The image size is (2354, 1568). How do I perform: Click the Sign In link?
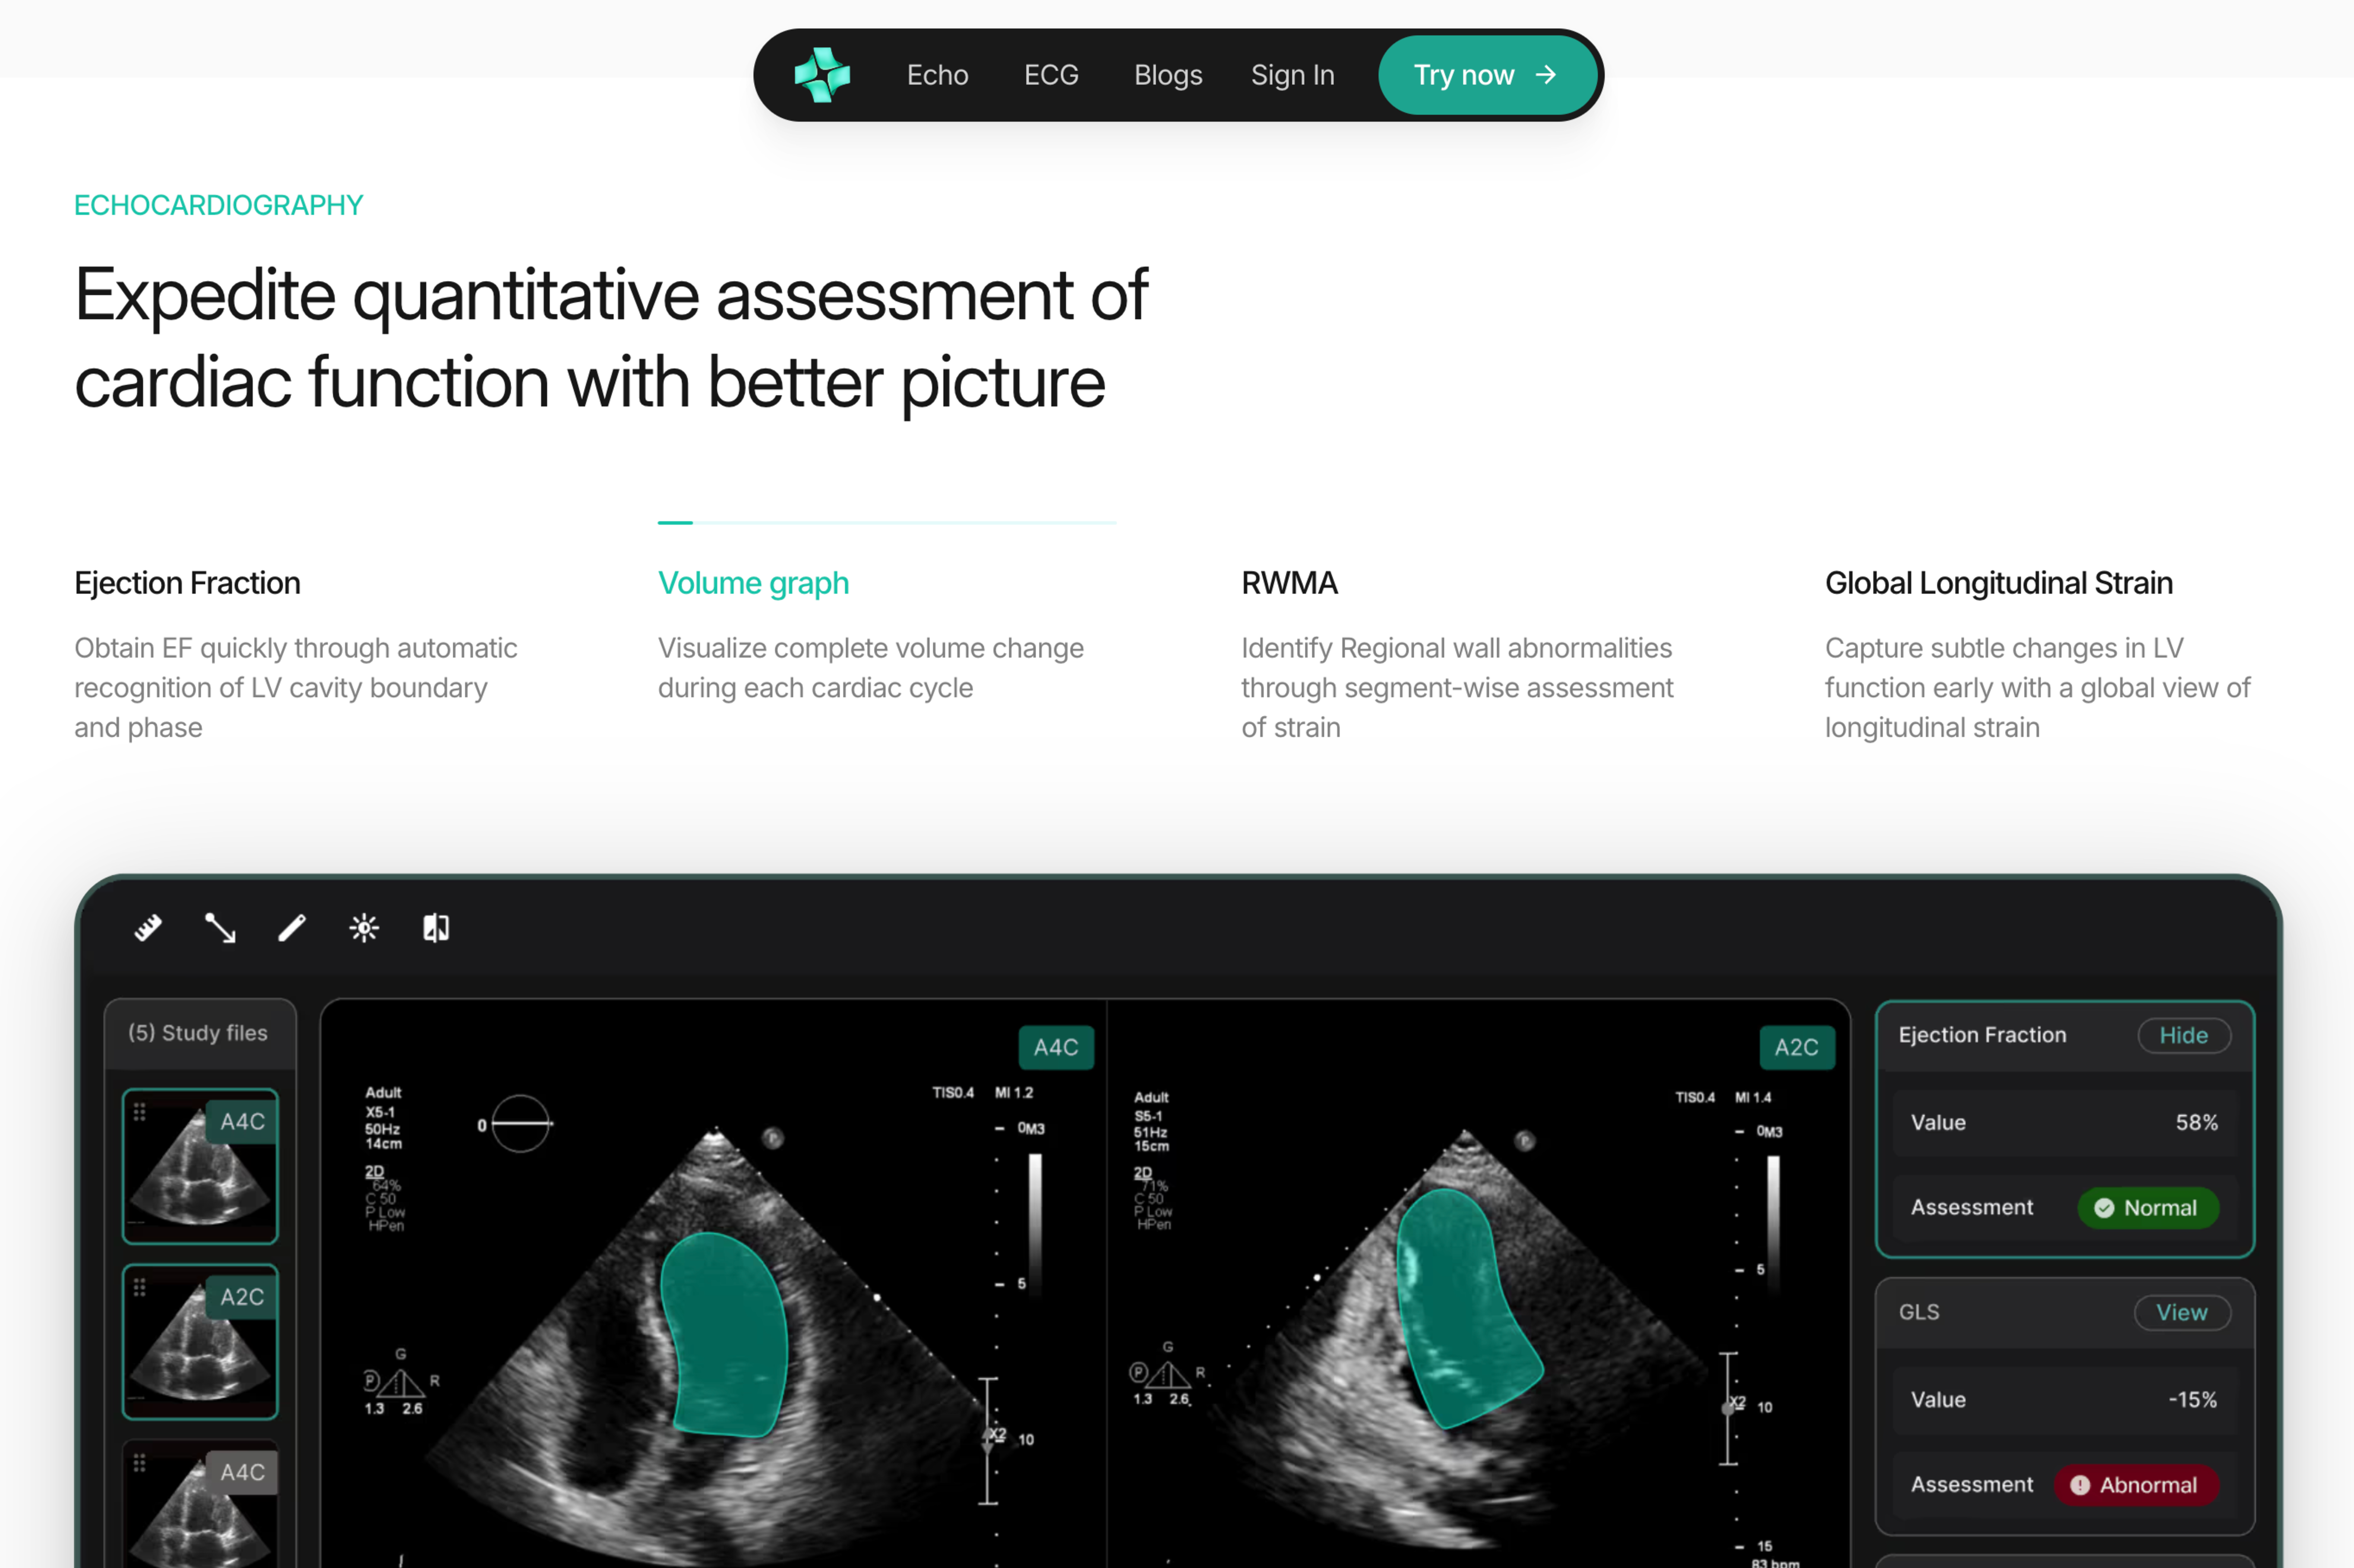click(x=1292, y=75)
